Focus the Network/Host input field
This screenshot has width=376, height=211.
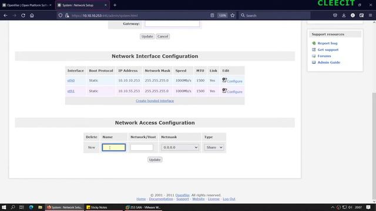pyautogui.click(x=142, y=147)
